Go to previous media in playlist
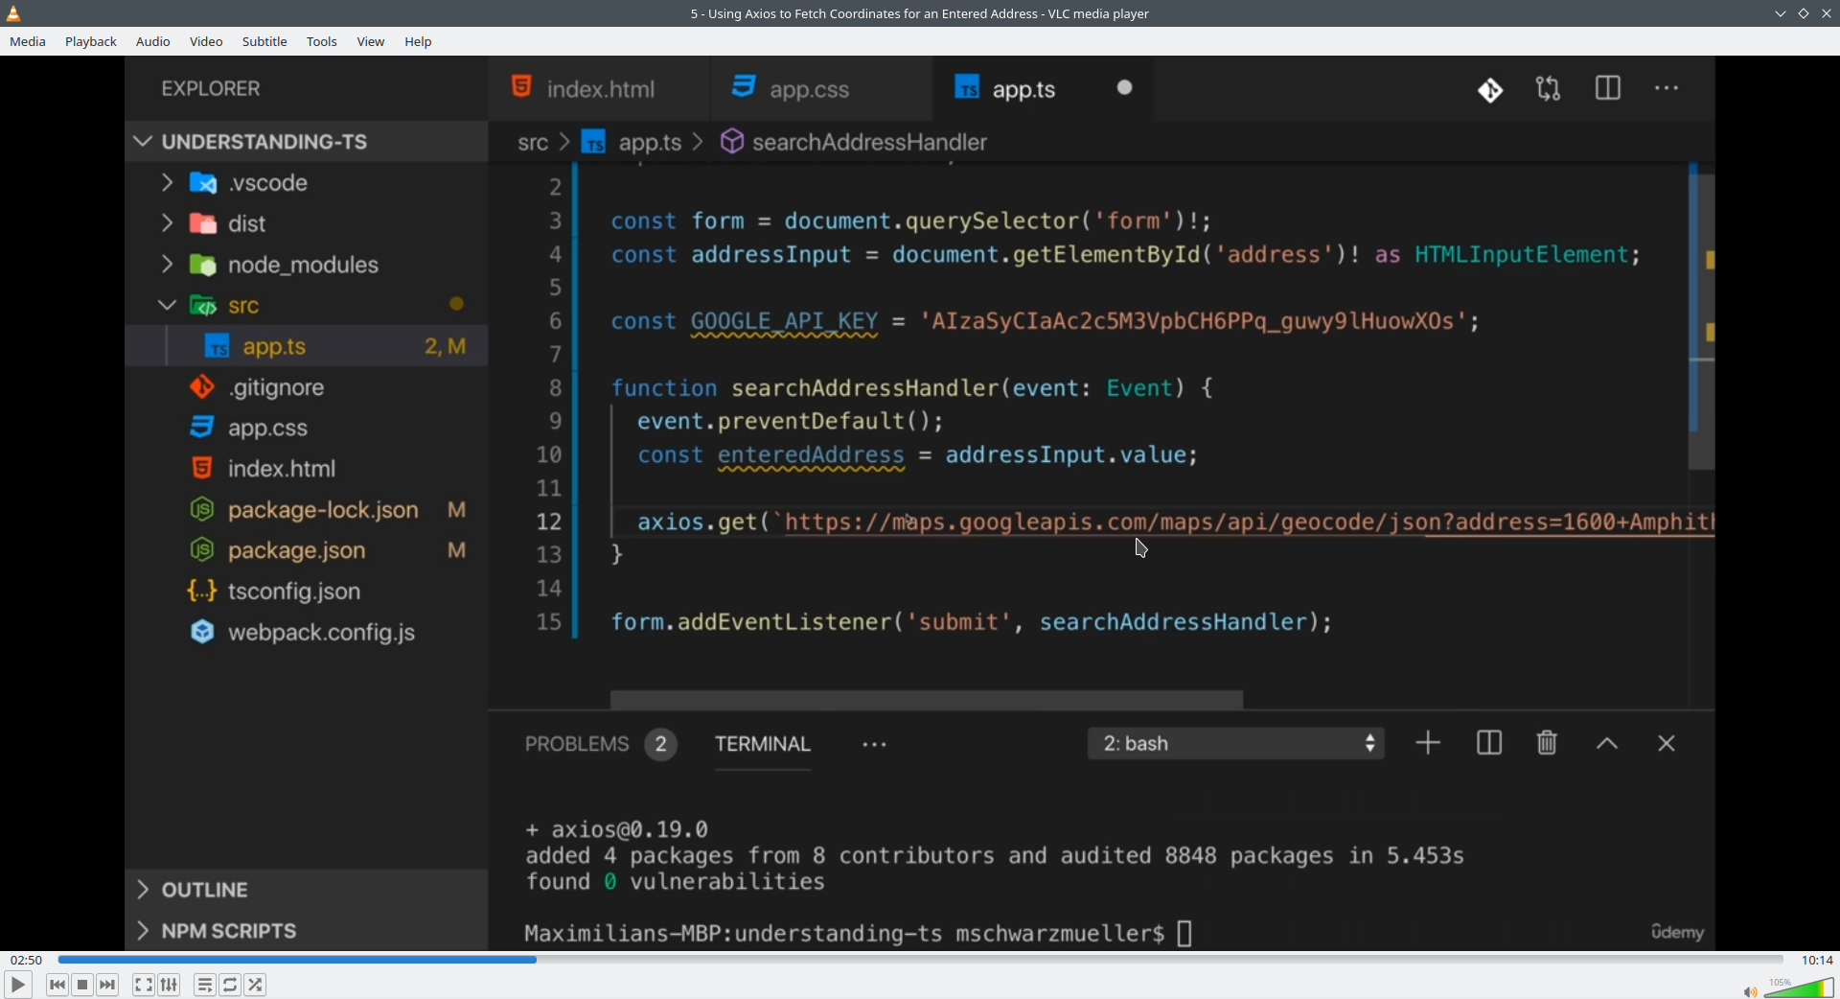 [x=57, y=985]
